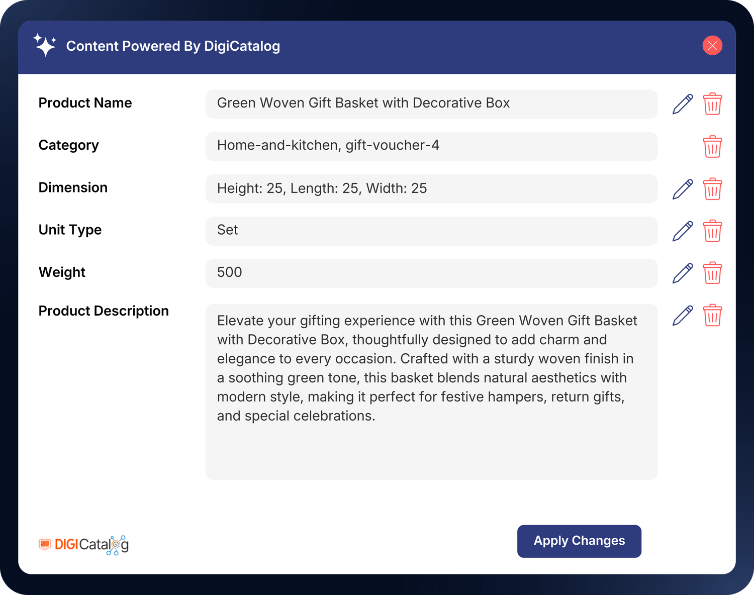This screenshot has width=754, height=595.
Task: Click into the Product Name text field
Action: [431, 104]
